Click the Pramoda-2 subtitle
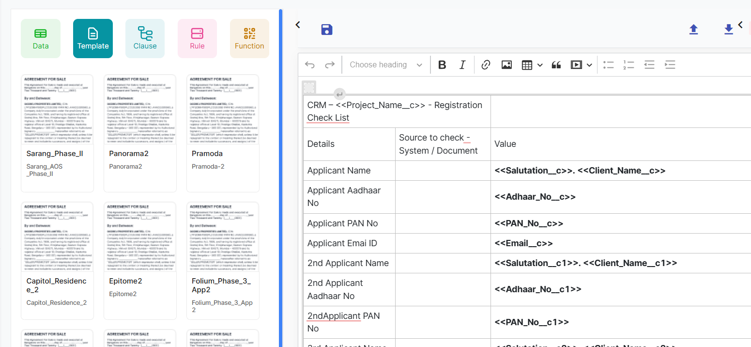Screen dimensions: 751x347 [208, 166]
